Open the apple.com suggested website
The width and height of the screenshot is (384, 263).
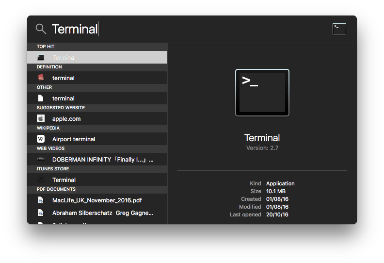tap(97, 118)
